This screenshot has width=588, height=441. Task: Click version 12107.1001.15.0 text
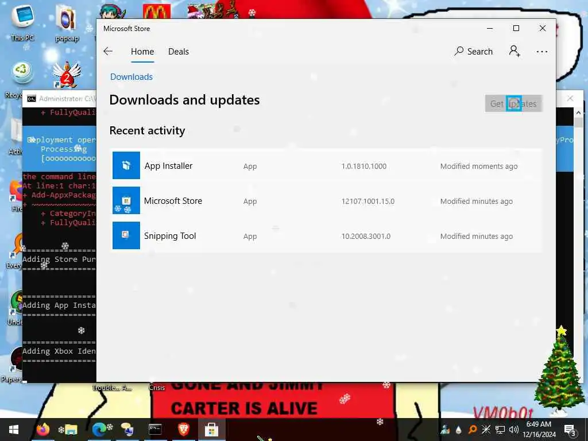point(368,202)
